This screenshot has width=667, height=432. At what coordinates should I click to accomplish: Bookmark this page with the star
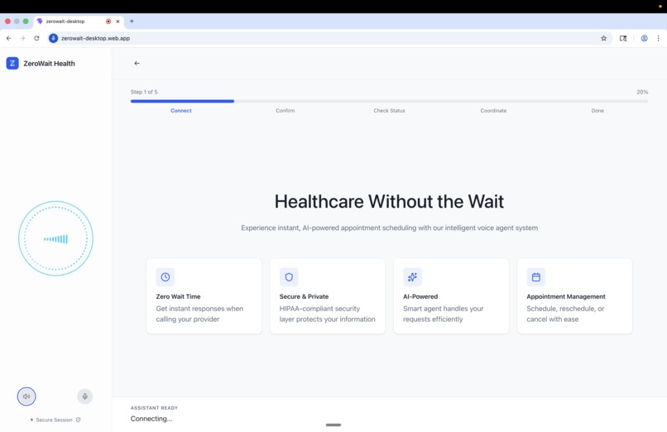coord(603,38)
